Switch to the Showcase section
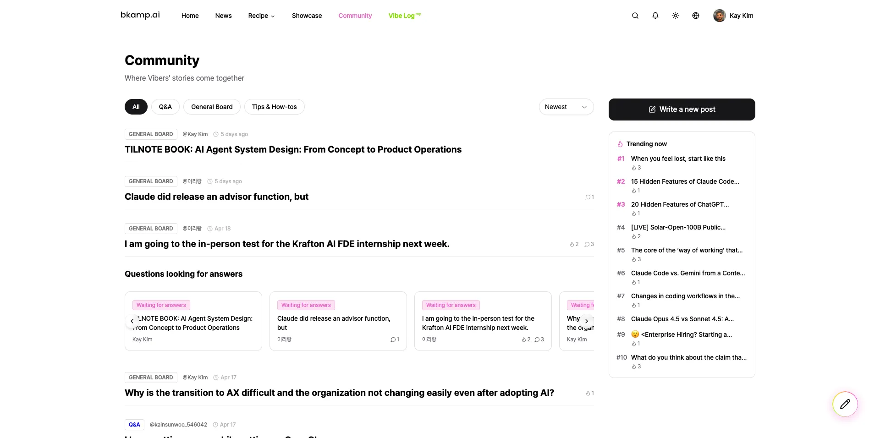Image resolution: width=880 pixels, height=438 pixels. point(307,16)
